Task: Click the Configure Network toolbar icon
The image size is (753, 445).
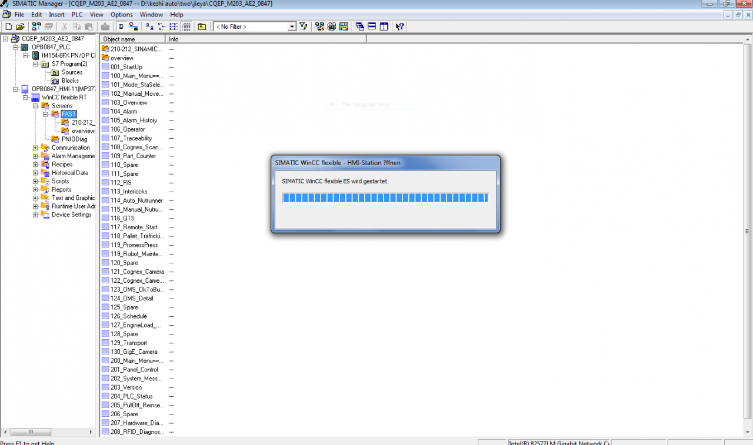Action: coord(319,26)
